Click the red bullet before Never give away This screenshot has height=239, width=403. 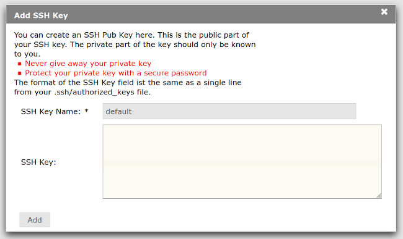[x=20, y=64]
